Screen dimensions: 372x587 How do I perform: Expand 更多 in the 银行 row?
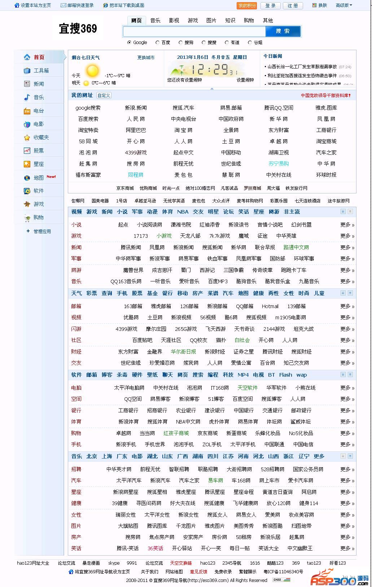[x=347, y=411]
